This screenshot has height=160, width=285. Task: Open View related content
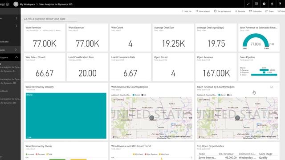(x=203, y=11)
